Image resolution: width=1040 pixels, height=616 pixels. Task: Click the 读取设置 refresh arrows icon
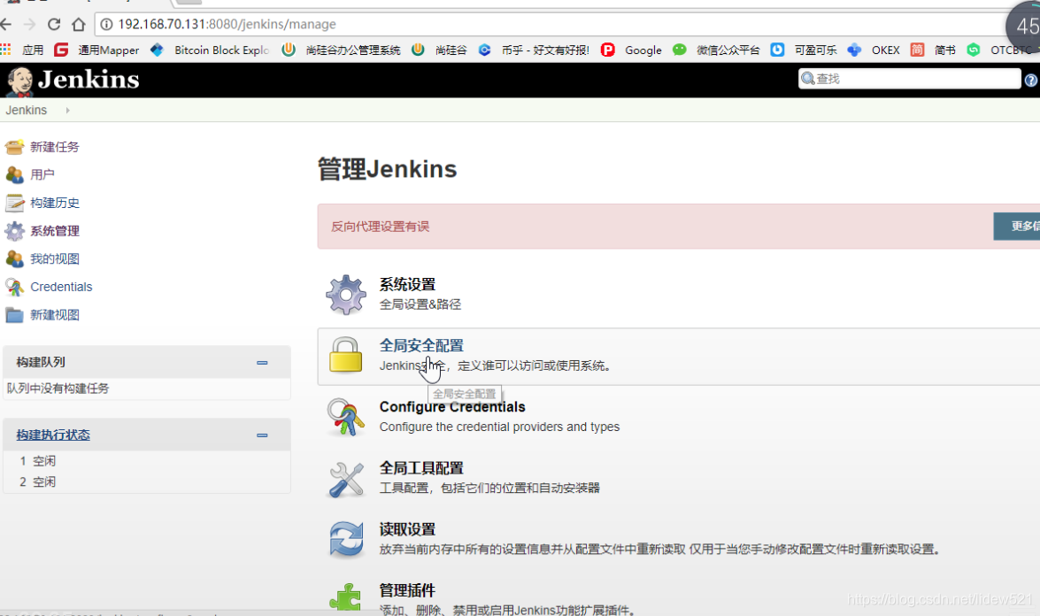(345, 539)
